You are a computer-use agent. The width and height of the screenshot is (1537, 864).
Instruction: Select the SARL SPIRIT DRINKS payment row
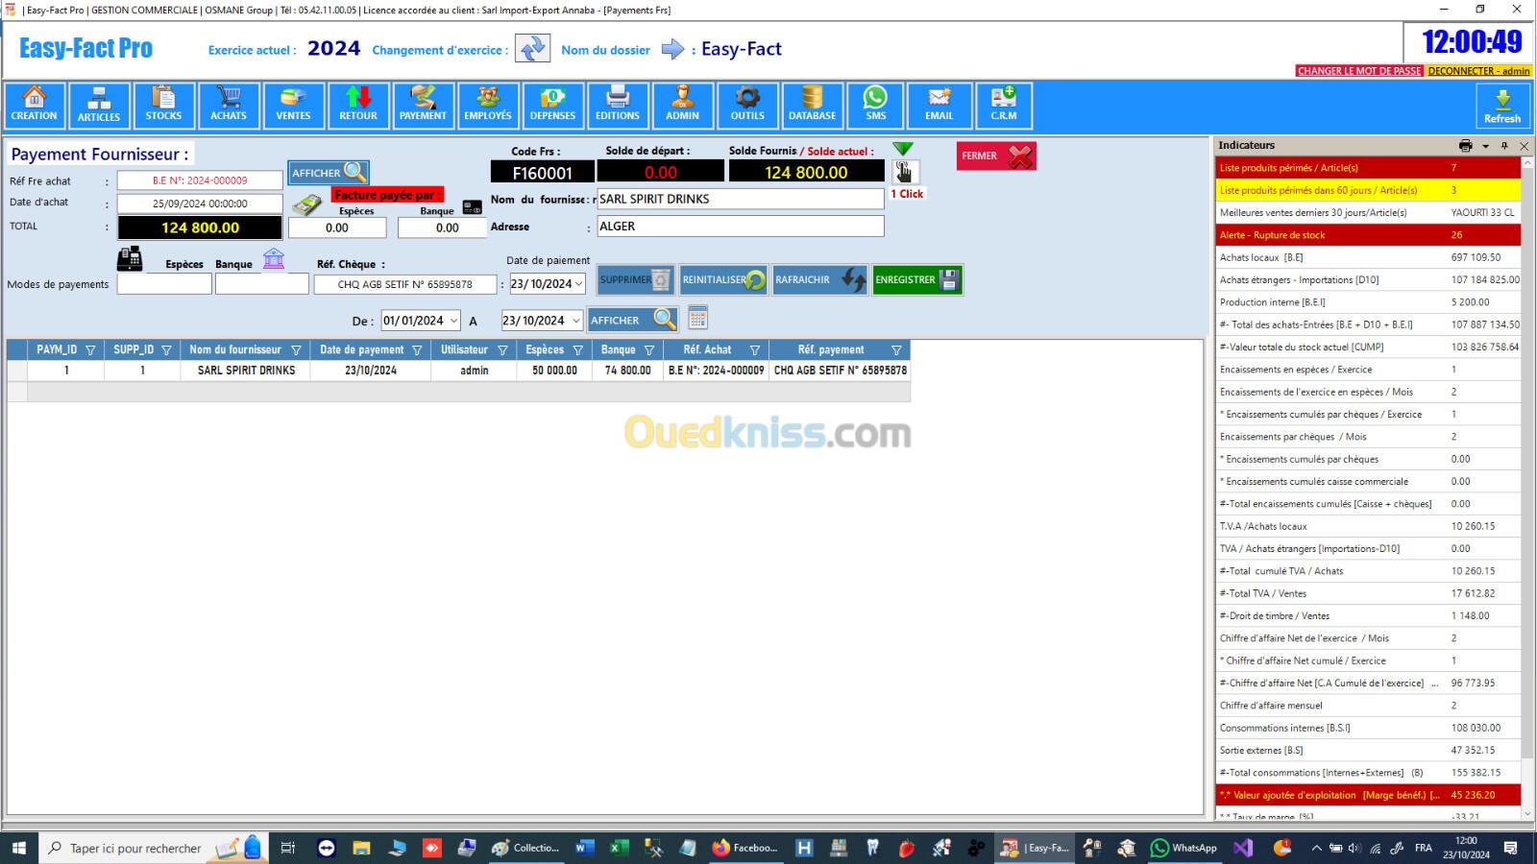pos(246,371)
